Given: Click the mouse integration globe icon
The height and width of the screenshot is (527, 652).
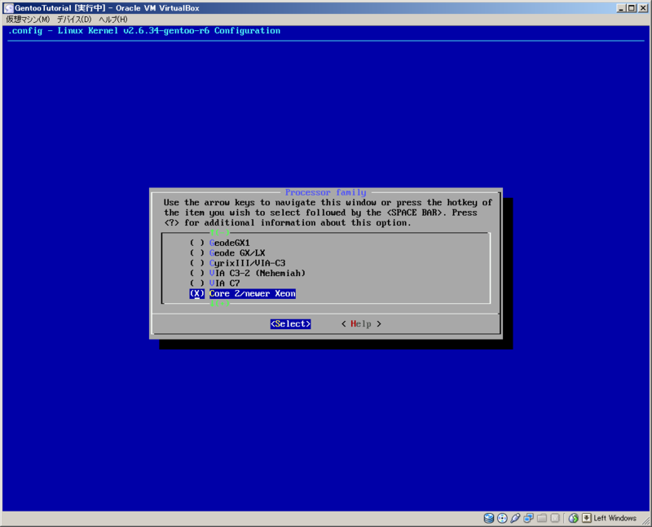Looking at the screenshot, I should click(574, 518).
